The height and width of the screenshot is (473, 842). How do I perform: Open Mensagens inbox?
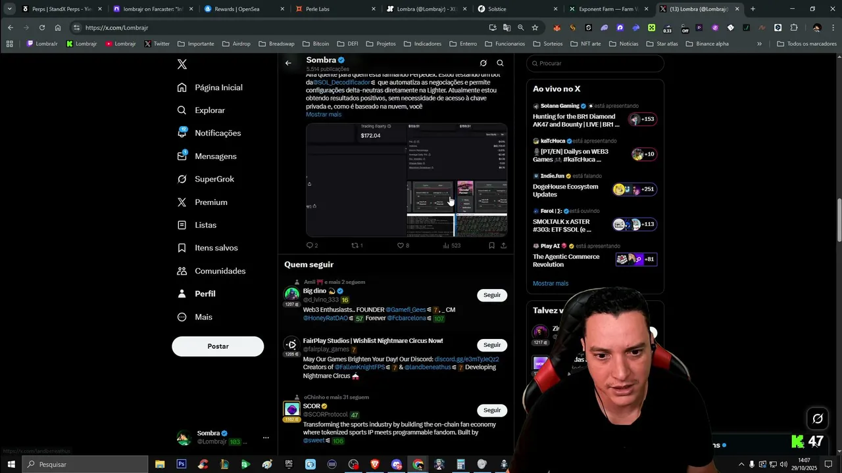[x=207, y=156]
